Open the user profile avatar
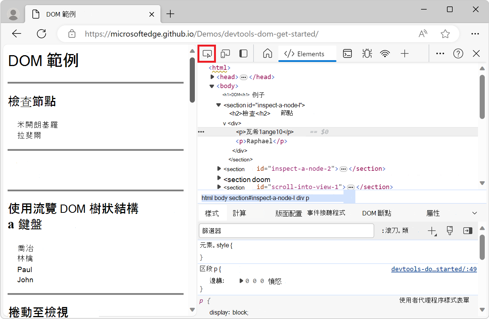The height and width of the screenshot is (319, 489). (14, 14)
